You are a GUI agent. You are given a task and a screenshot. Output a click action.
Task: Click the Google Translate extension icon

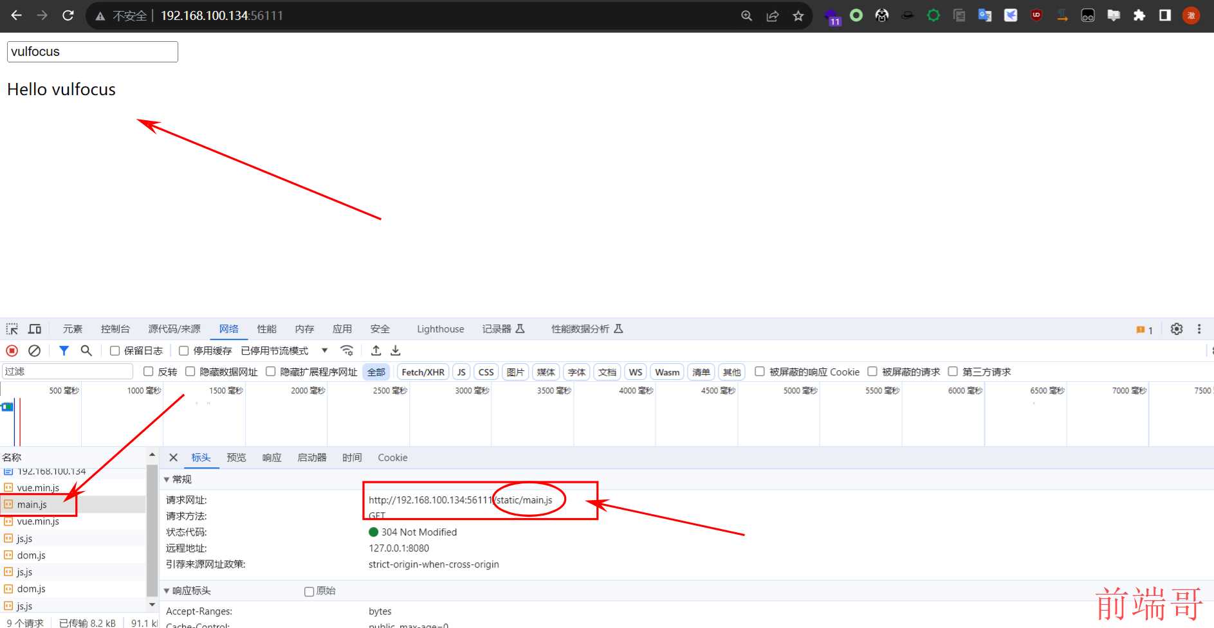tap(985, 15)
